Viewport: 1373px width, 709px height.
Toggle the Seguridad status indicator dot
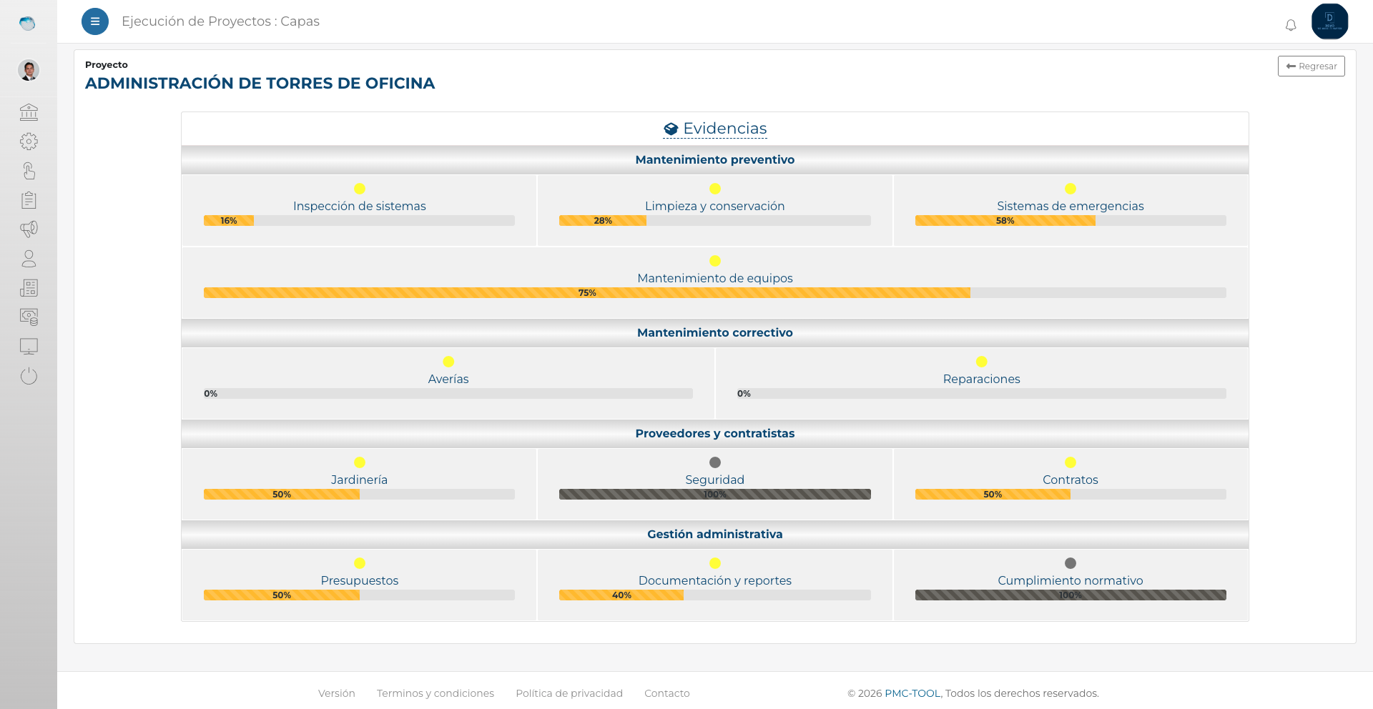click(x=715, y=462)
